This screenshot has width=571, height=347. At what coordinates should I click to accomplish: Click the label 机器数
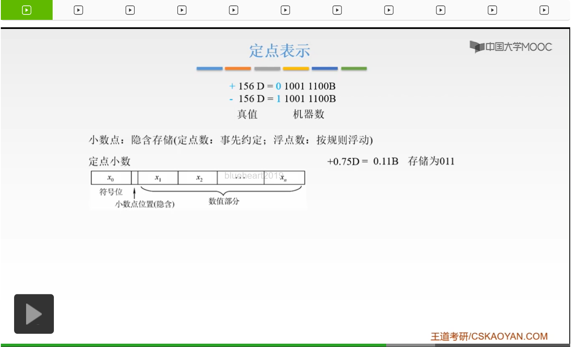click(308, 114)
